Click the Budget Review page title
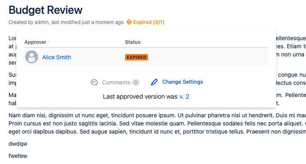Image resolution: width=306 pixels, height=164 pixels. click(x=45, y=10)
